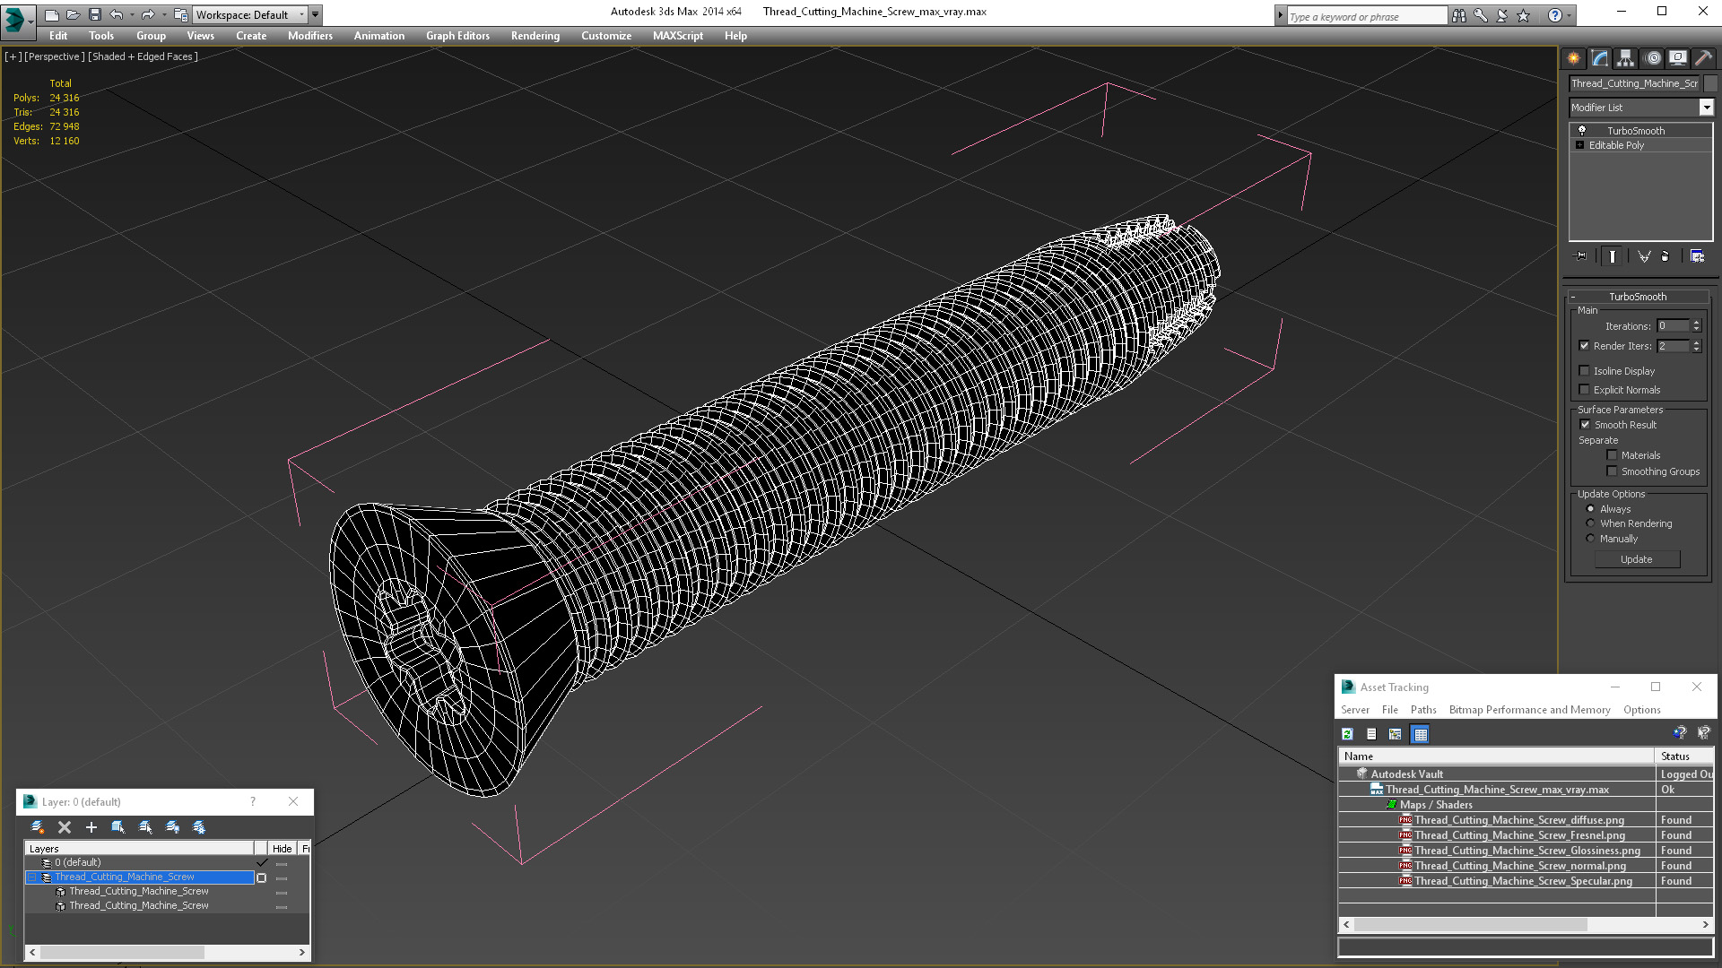This screenshot has width=1722, height=968.
Task: Click Hide/Unhide All Layers icon
Action: coord(172,827)
